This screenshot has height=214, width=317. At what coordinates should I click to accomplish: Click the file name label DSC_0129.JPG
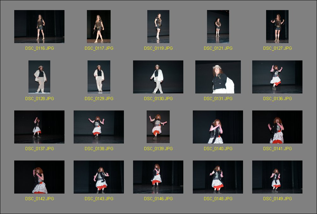pos(99,99)
